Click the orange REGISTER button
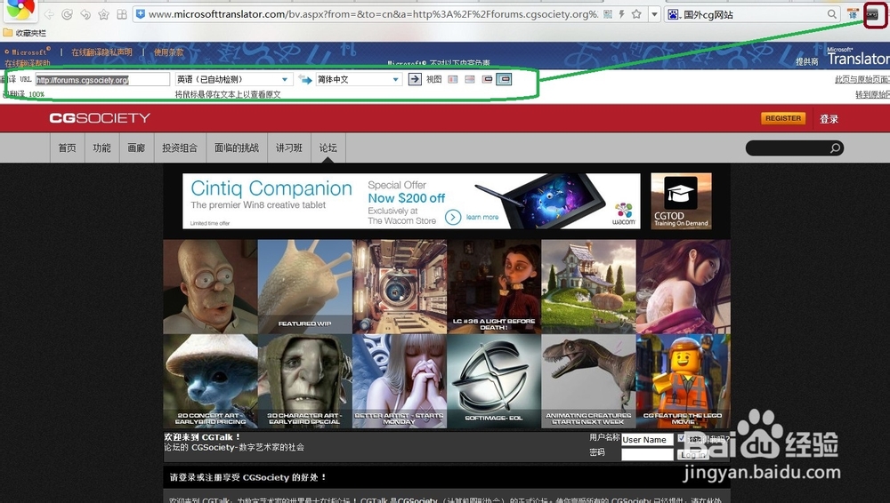 coord(783,118)
